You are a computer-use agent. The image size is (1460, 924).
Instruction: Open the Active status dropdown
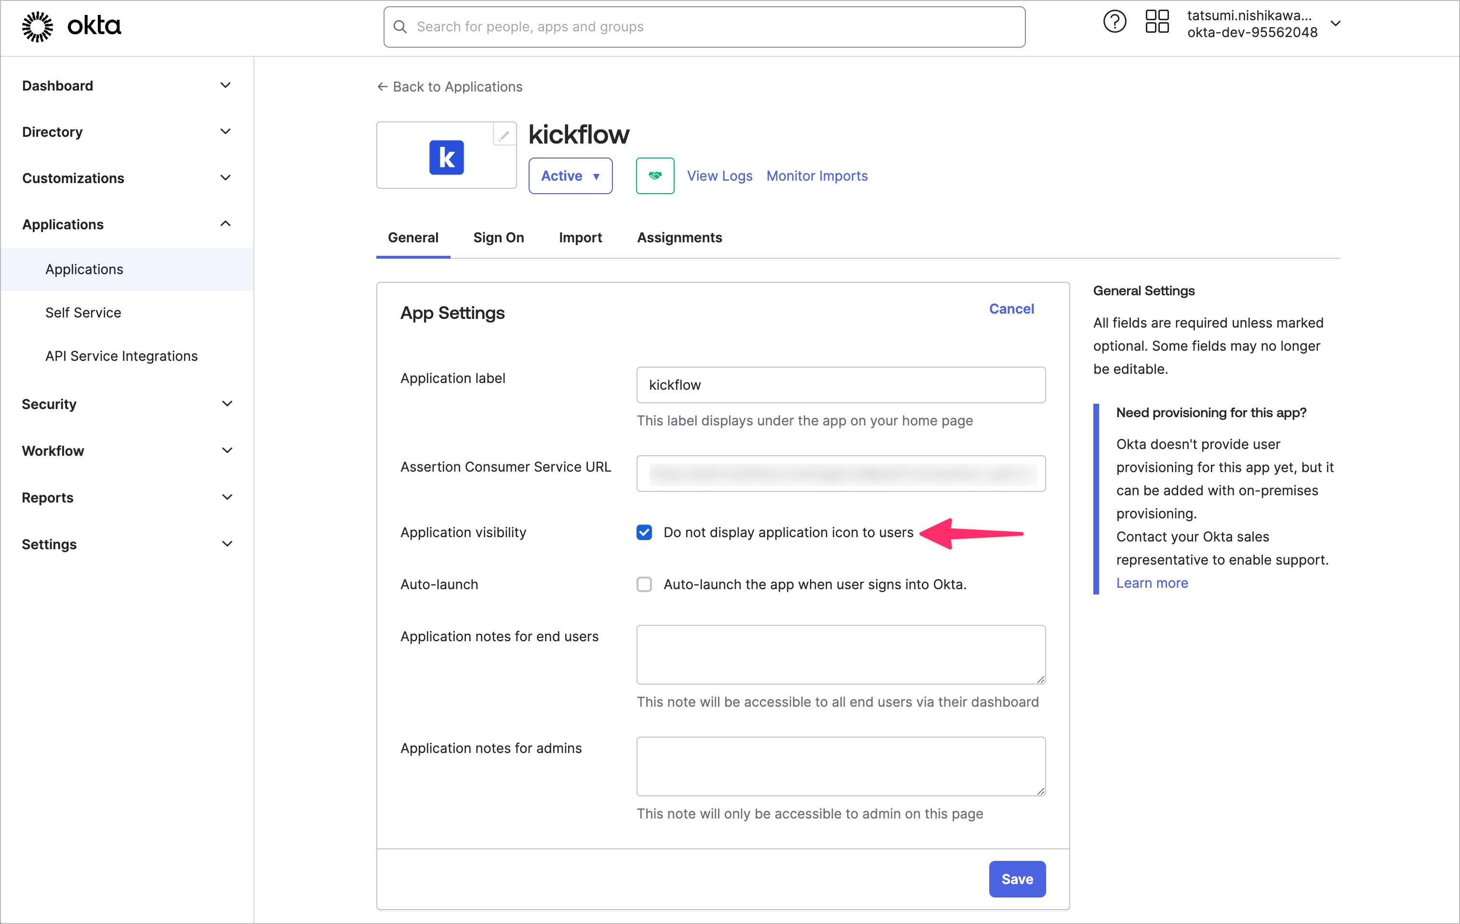570,176
